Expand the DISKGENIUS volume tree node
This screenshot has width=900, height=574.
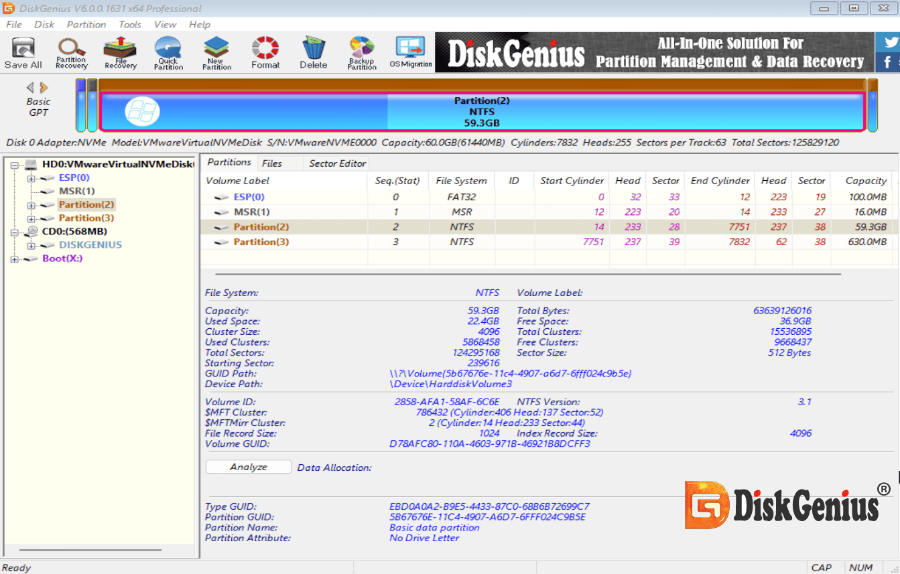coord(31,245)
